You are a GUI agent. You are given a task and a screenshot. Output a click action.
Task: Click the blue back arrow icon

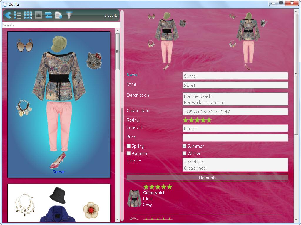8,15
